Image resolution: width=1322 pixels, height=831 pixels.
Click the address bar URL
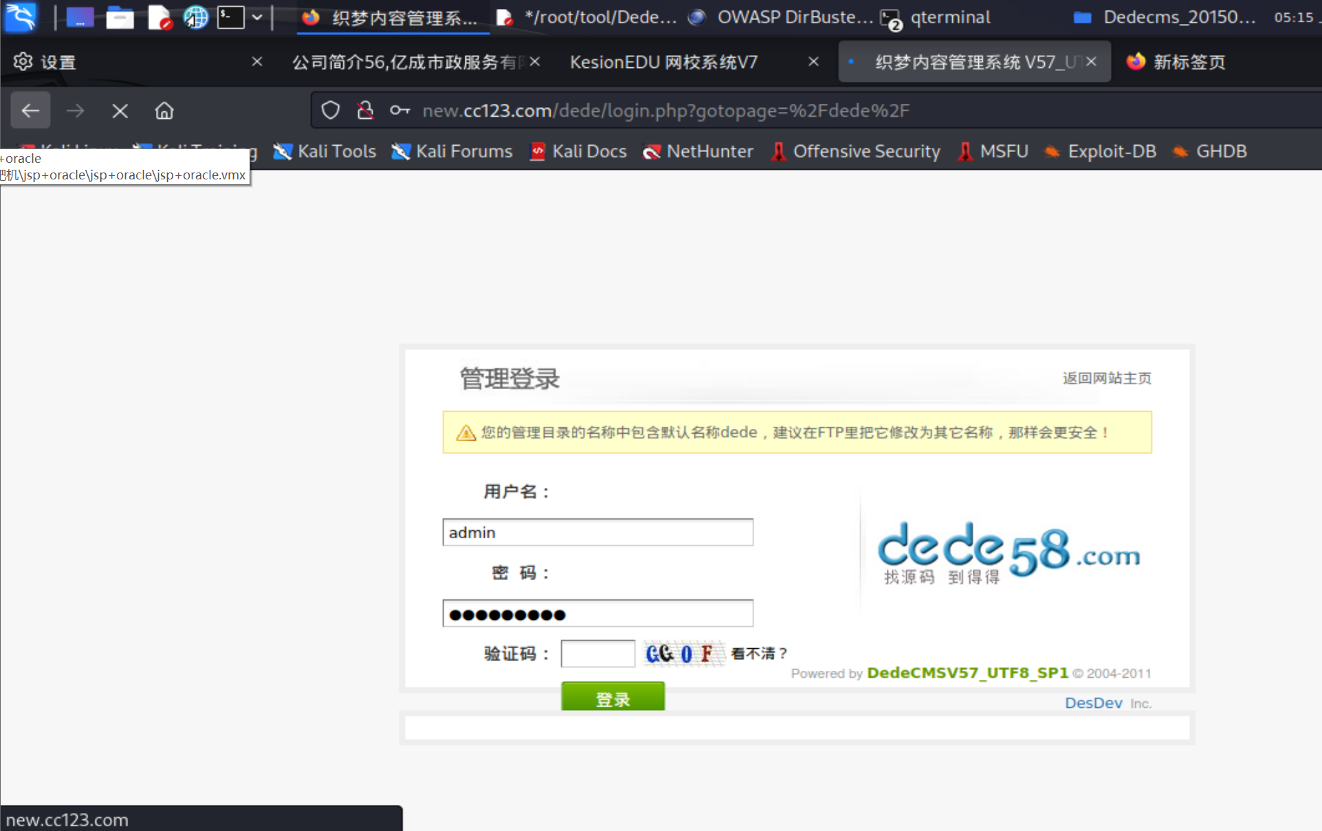[x=665, y=111]
